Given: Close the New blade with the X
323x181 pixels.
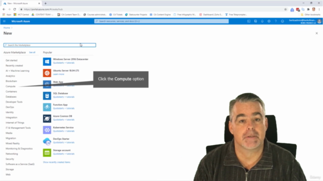Looking at the screenshot, I should (x=316, y=33).
